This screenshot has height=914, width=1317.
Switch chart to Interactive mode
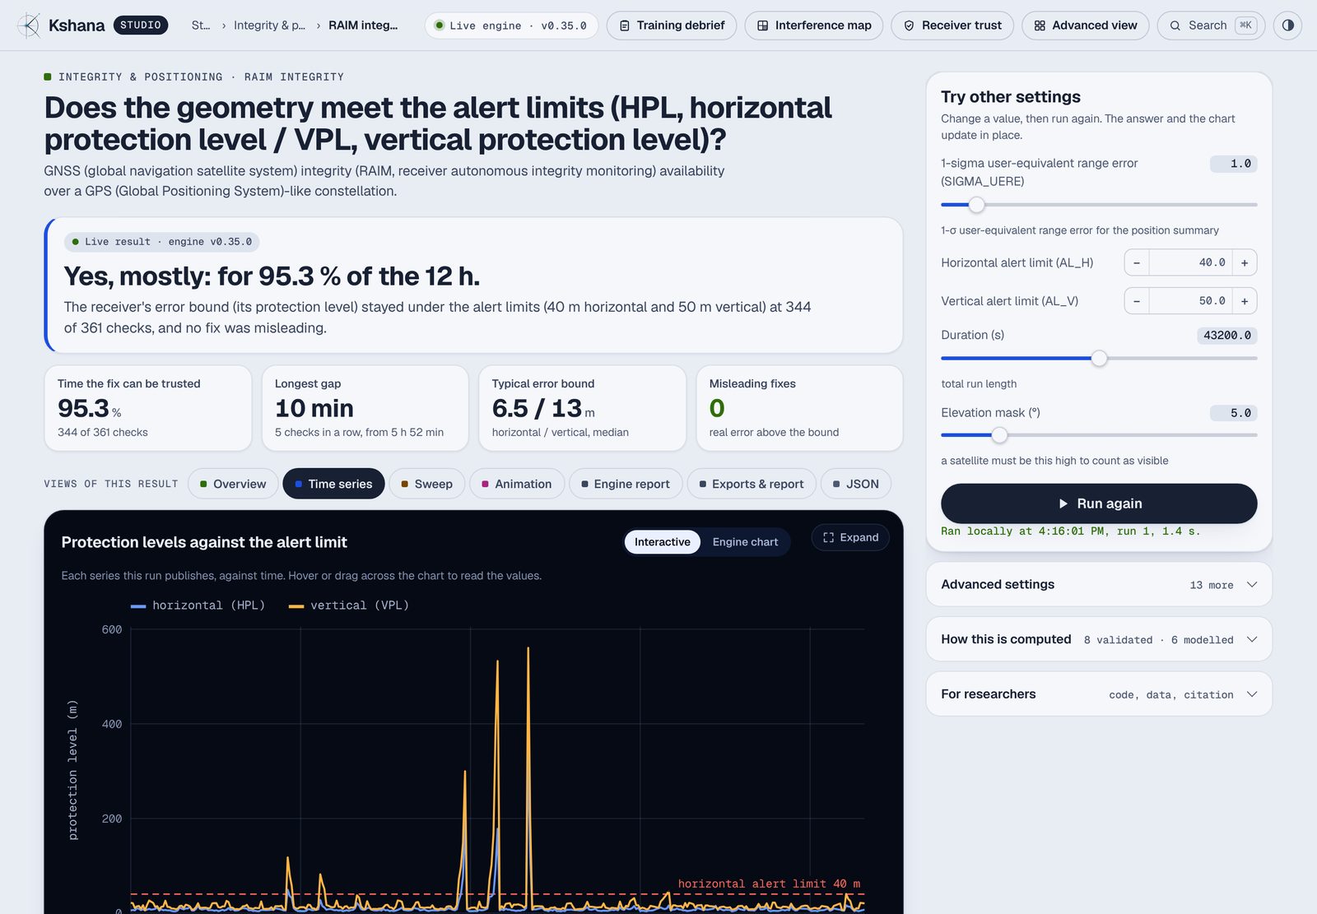pos(662,541)
